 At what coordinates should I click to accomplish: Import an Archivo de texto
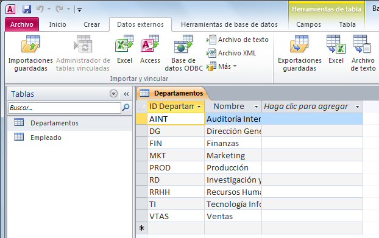tap(238, 40)
